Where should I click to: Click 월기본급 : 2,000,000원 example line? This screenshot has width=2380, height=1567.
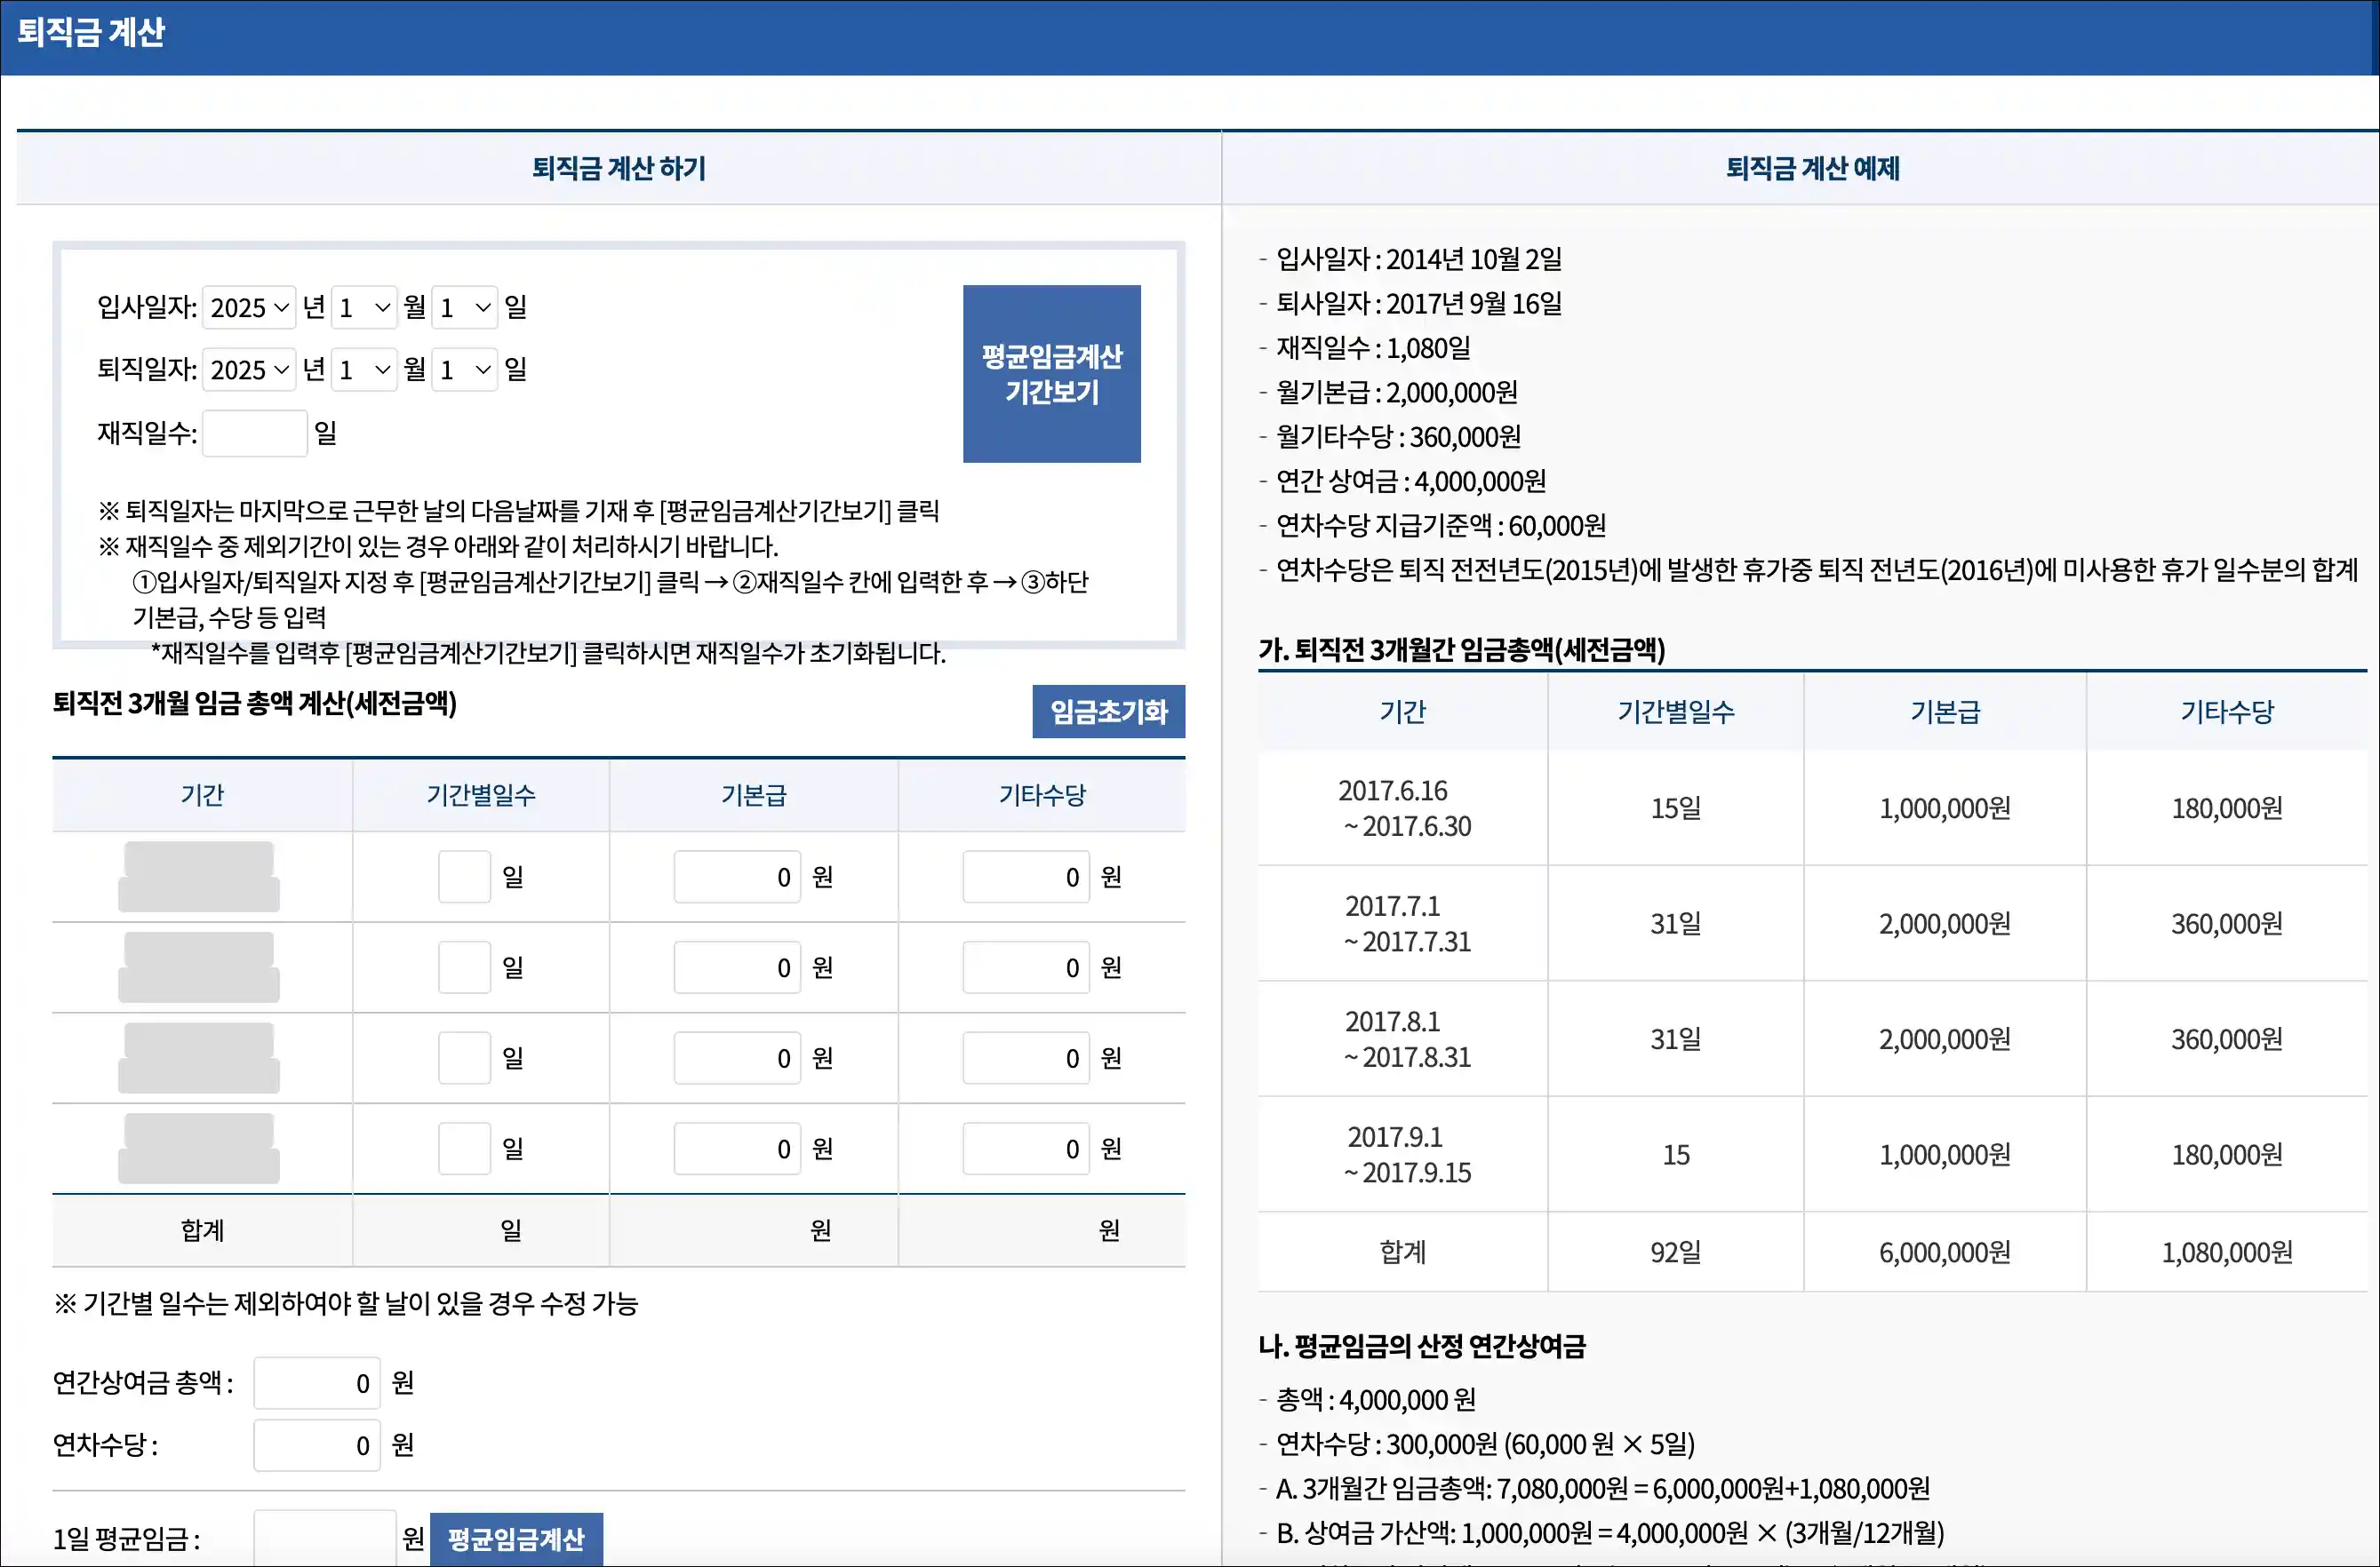(1396, 392)
